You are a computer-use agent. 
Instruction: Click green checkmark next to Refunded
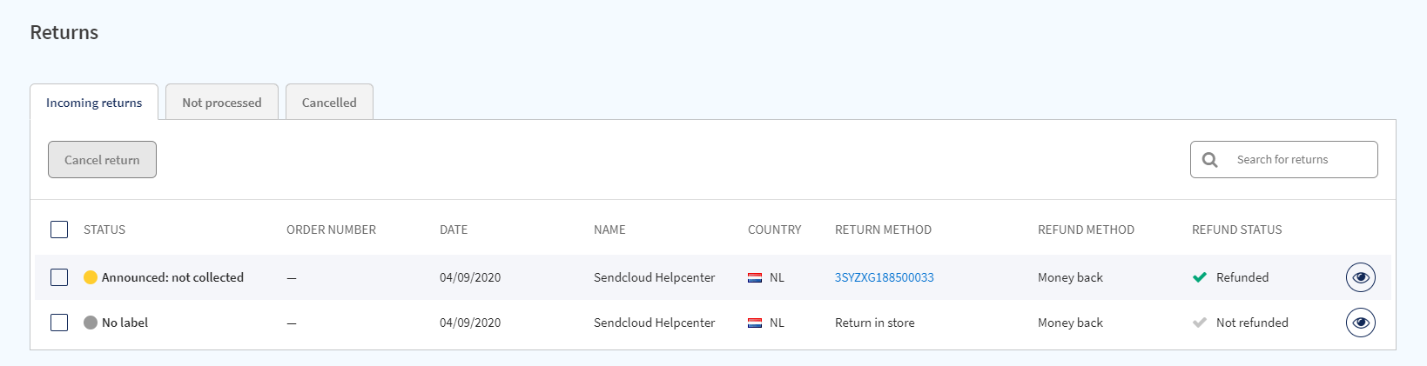tap(1200, 277)
